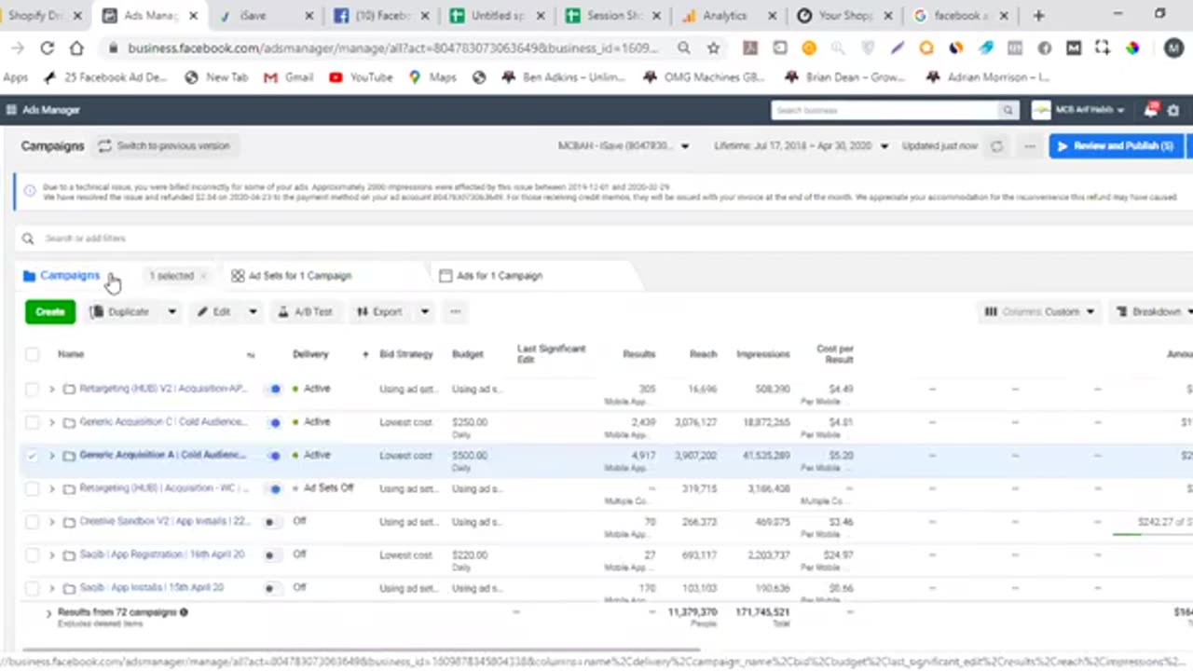Open the Edit dropdown arrow
1193x671 pixels.
253,312
